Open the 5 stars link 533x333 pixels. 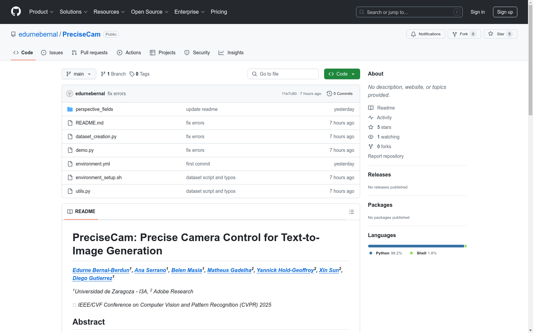pos(380,127)
